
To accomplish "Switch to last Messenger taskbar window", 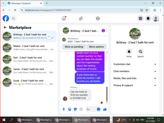I will (100, 120).
